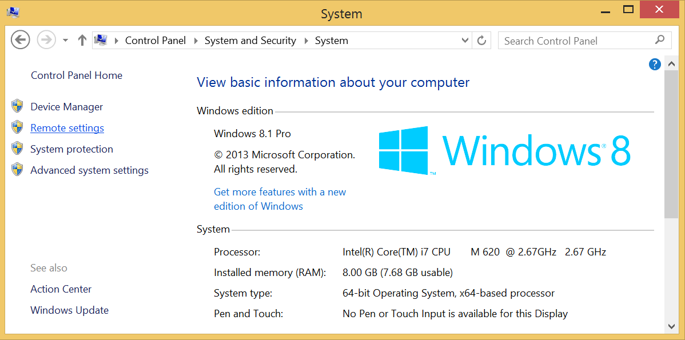Click the shield icon beside Device Manager
Viewport: 685px width, 340px height.
point(17,106)
